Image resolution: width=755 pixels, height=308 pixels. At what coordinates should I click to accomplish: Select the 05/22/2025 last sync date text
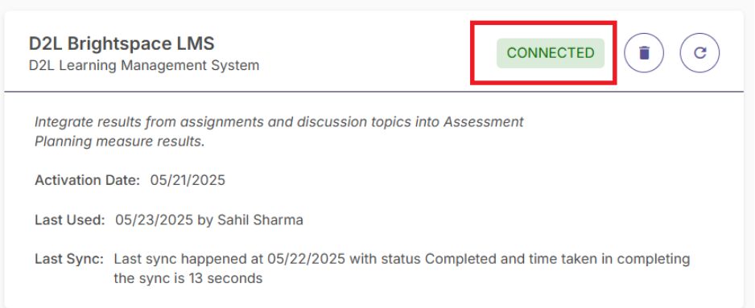pos(306,260)
